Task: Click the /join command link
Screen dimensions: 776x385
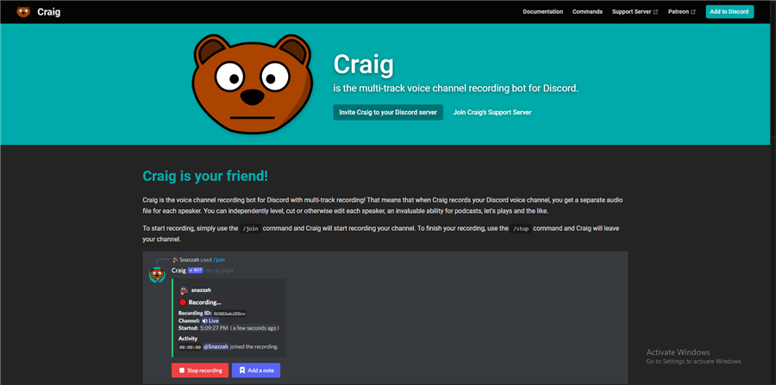Action: tap(219, 259)
